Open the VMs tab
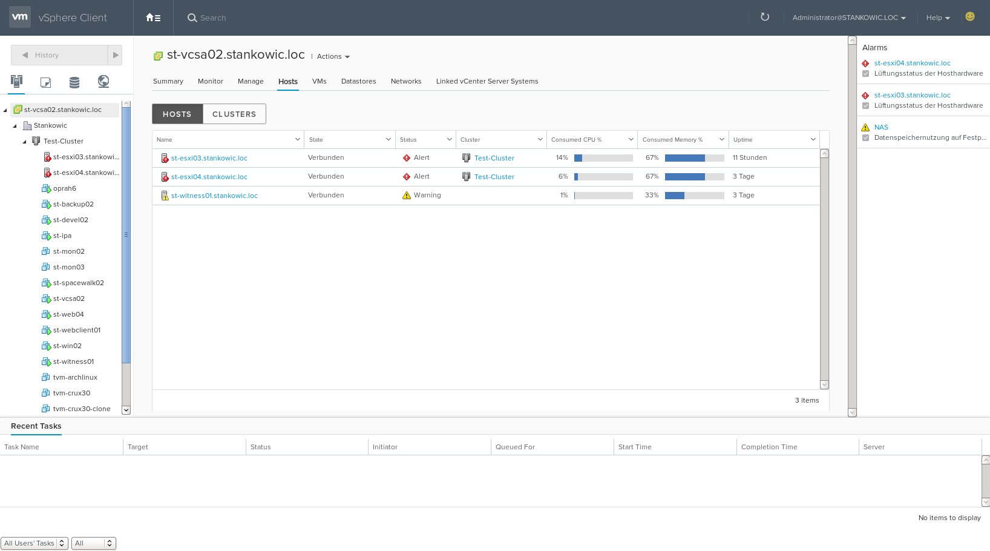This screenshot has width=990, height=551. pyautogui.click(x=320, y=81)
